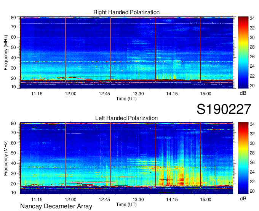This screenshot has height=211, width=259.
Task: Click the right-handed polarization spectrogram image
Action: pos(126,52)
